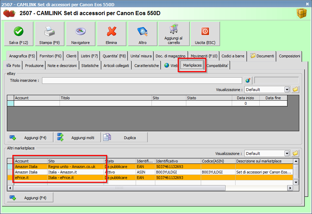Click the green Salva (F12) checkmark icon
The height and width of the screenshot is (214, 312).
19,32
